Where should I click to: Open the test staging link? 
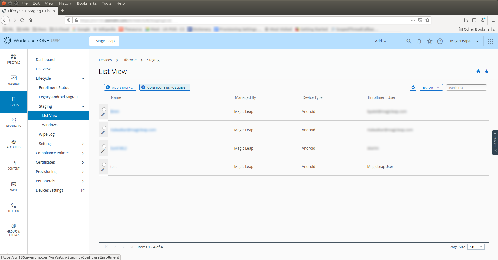[113, 167]
